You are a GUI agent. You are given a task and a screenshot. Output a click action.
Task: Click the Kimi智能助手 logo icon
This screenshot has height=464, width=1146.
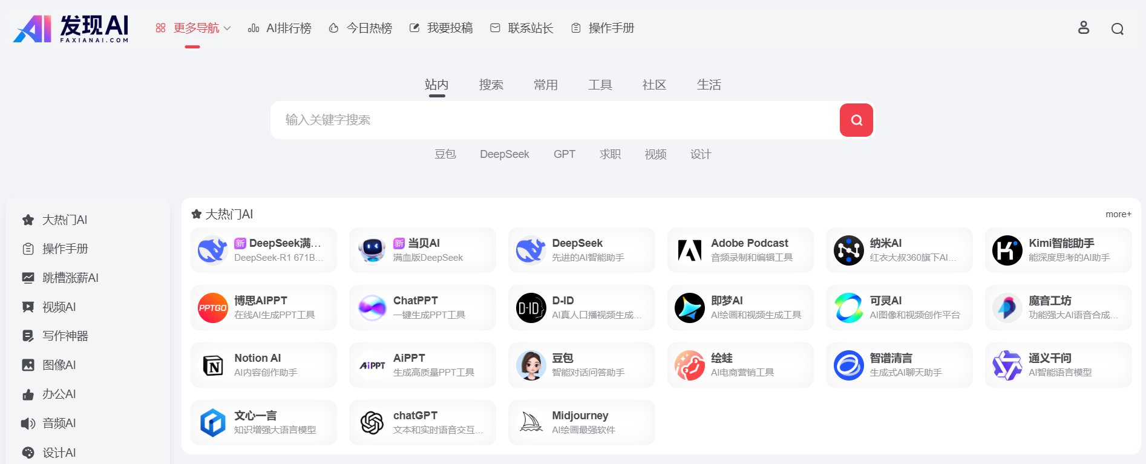click(x=1007, y=250)
